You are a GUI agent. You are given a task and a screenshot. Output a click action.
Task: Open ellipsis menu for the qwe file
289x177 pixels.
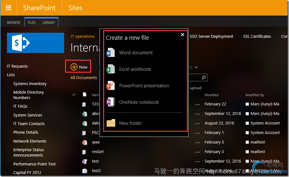pos(198,142)
